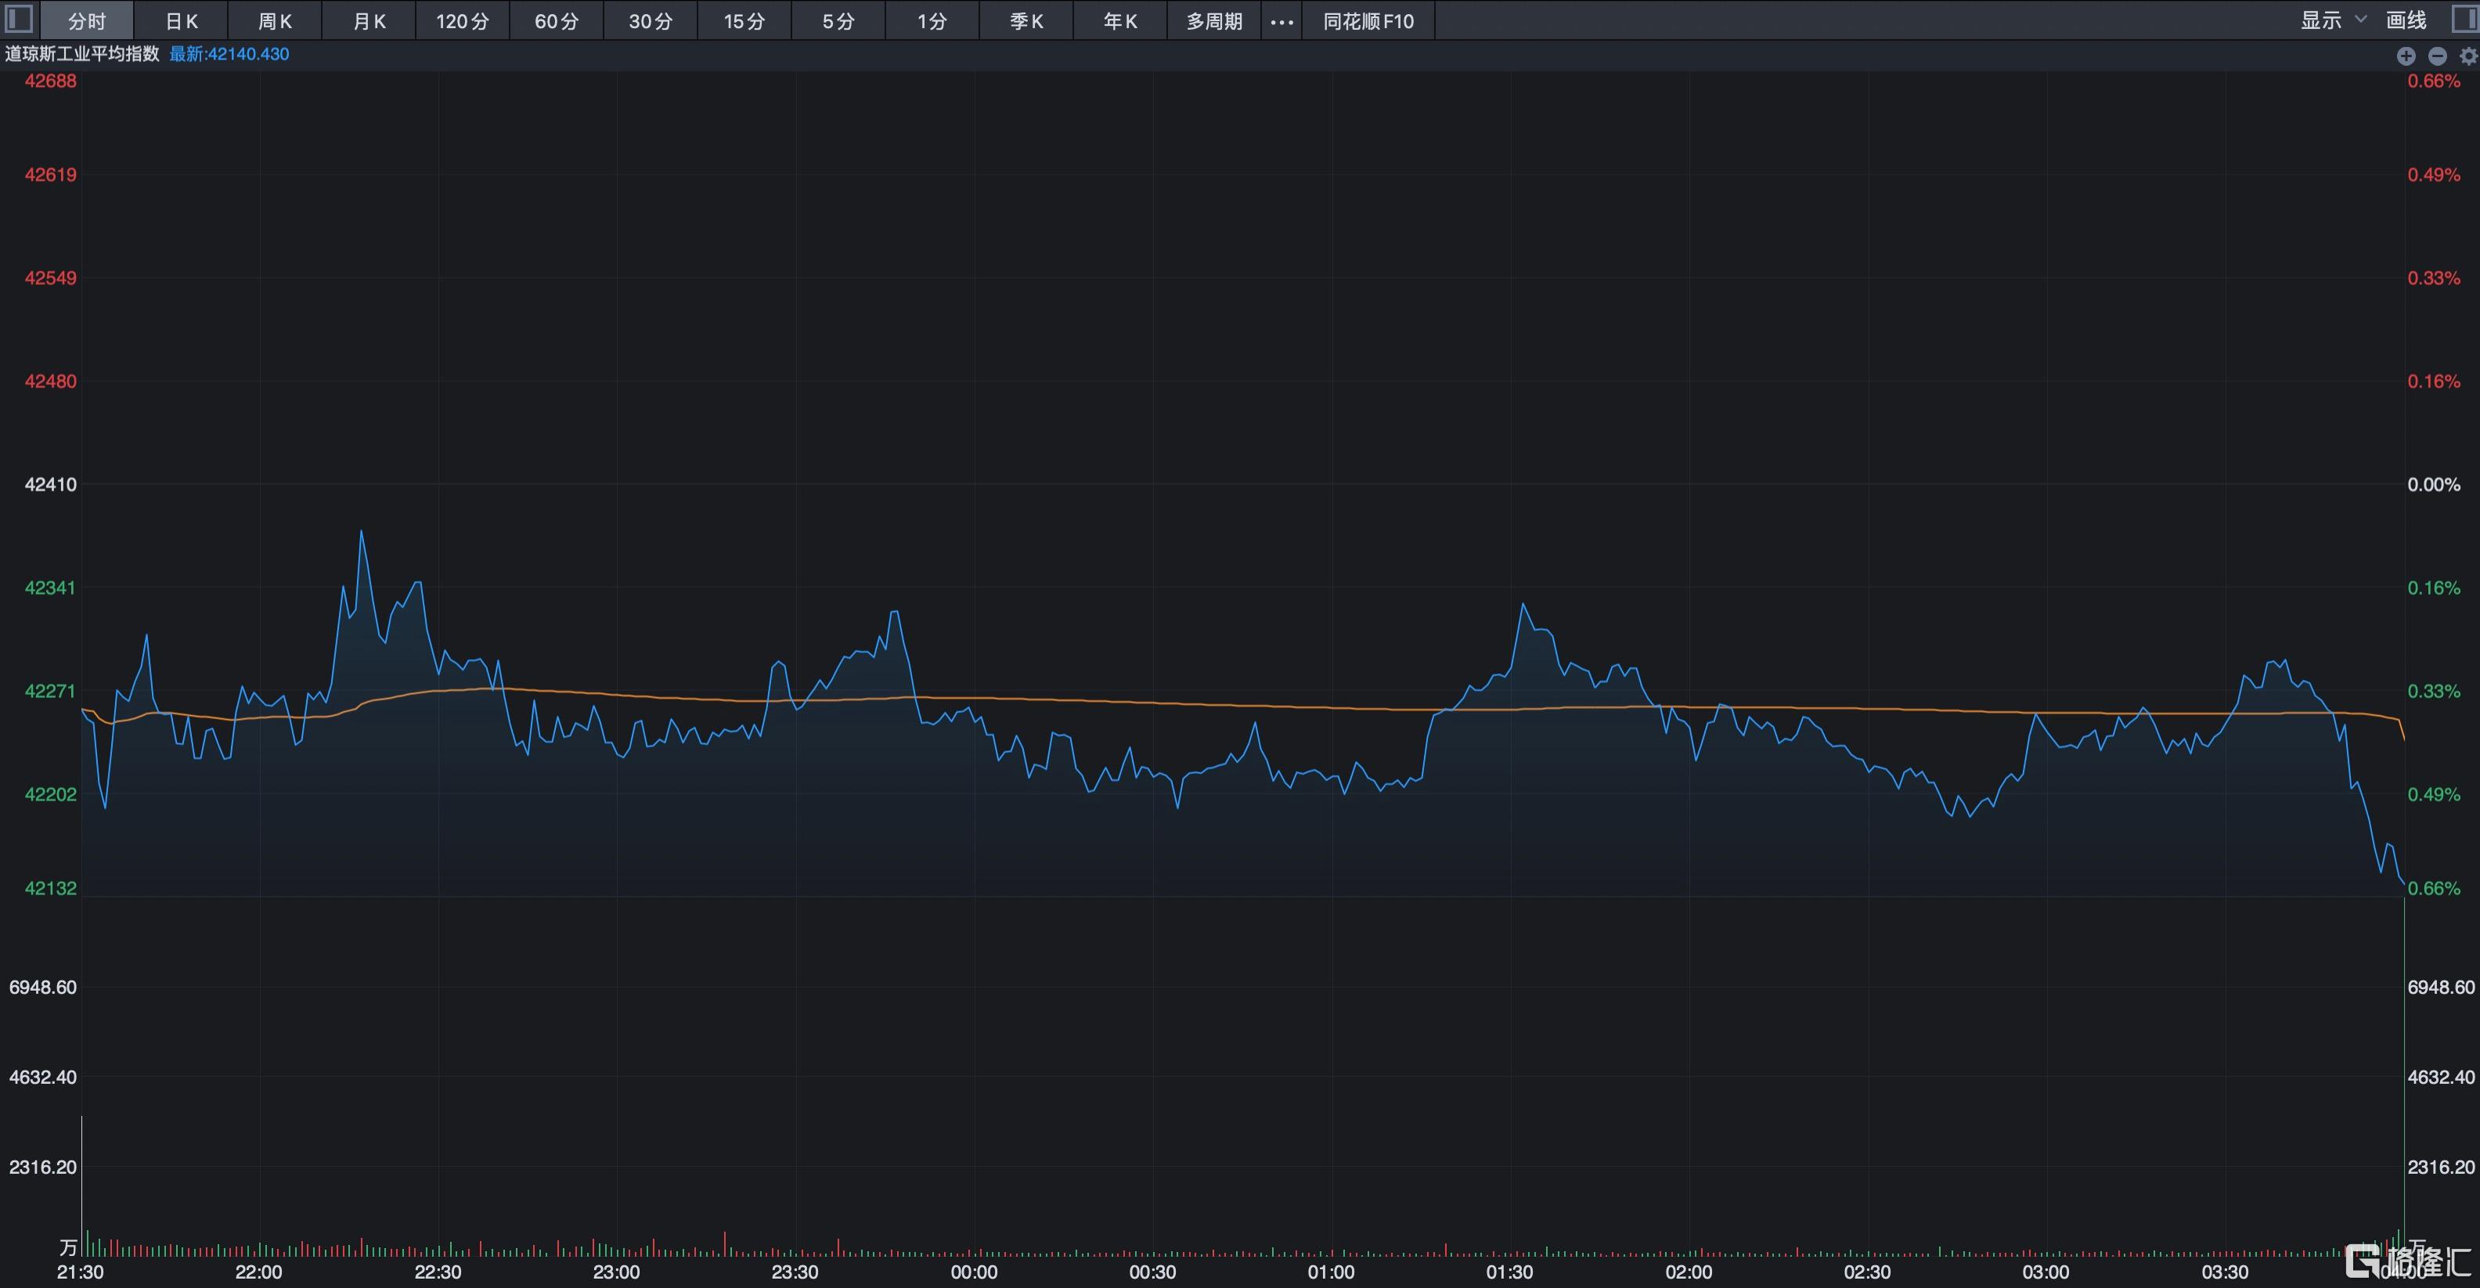Zoom out chart with minus icon
Image resolution: width=2480 pixels, height=1288 pixels.
(2438, 56)
